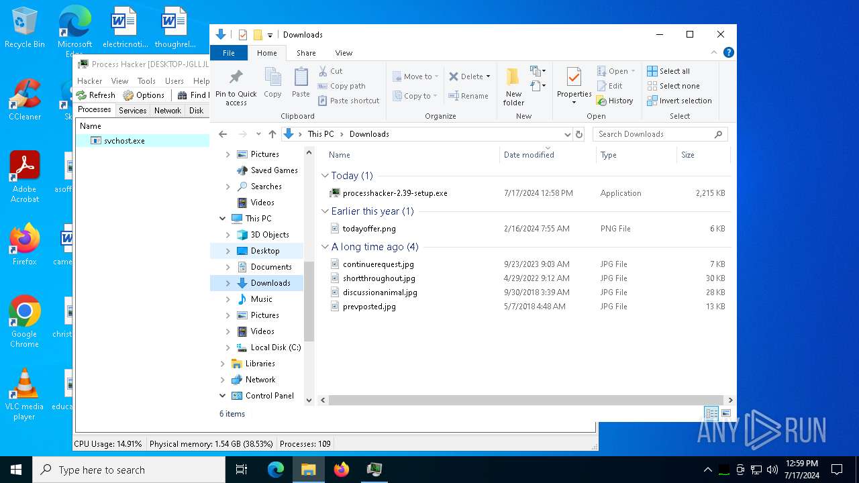Click Pin to Quick access icon
The width and height of the screenshot is (859, 483).
click(236, 87)
